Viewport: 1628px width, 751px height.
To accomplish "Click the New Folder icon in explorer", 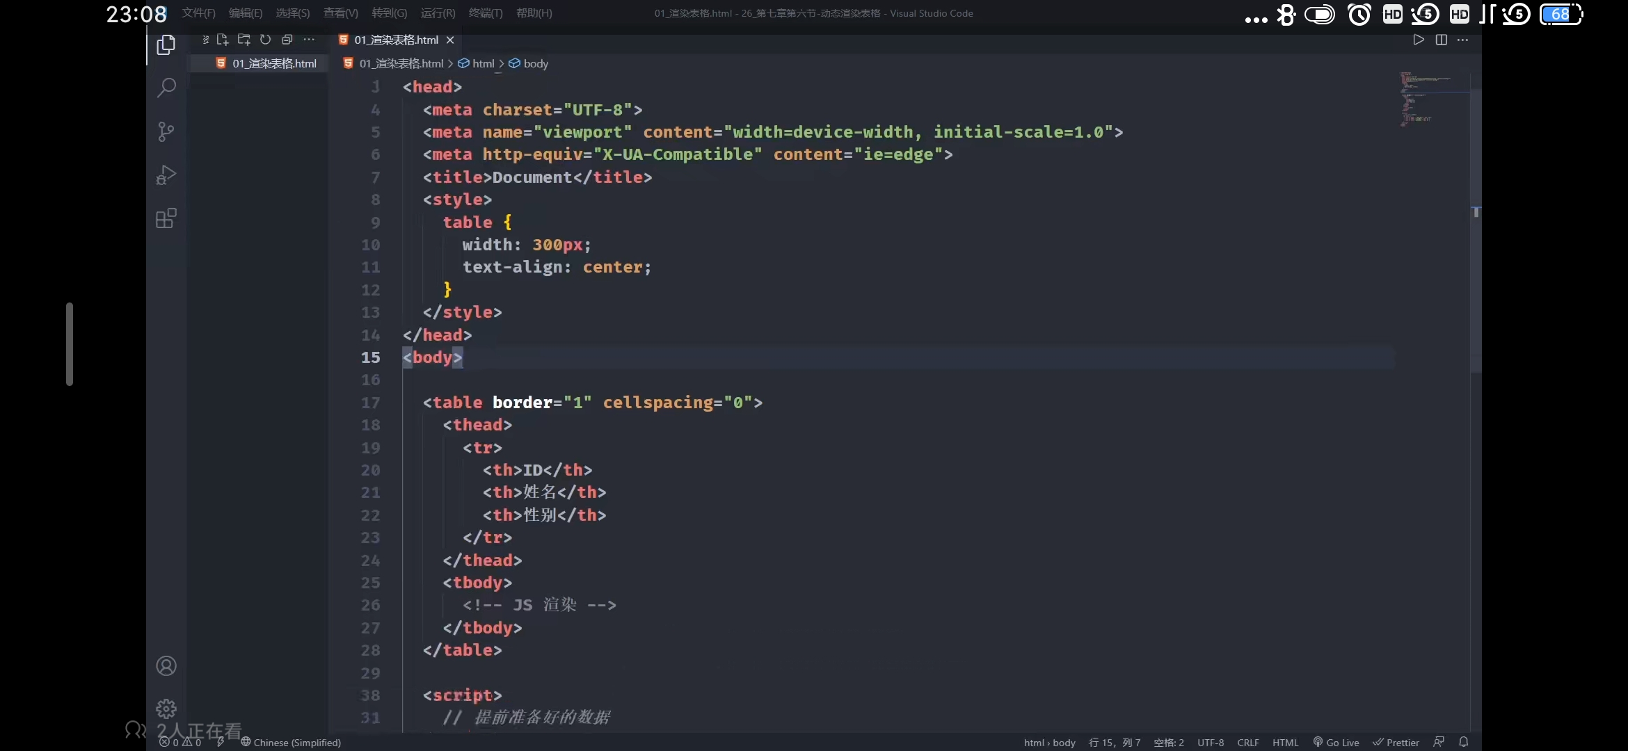I will 244,40.
